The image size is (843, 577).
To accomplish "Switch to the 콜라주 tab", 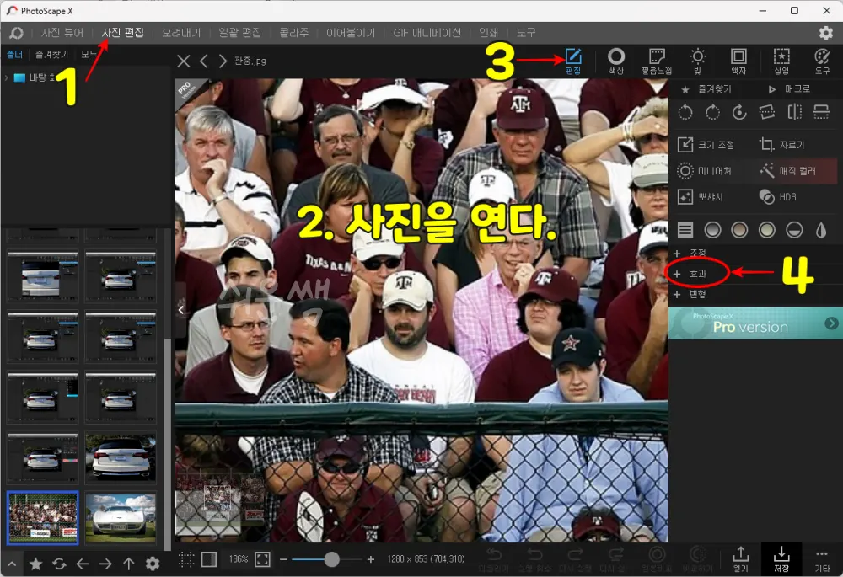I will (294, 33).
